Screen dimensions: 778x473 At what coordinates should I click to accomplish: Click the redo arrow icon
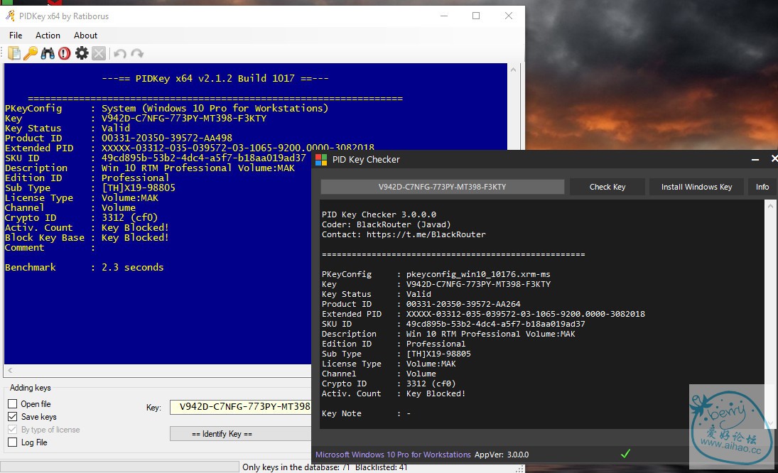[137, 53]
